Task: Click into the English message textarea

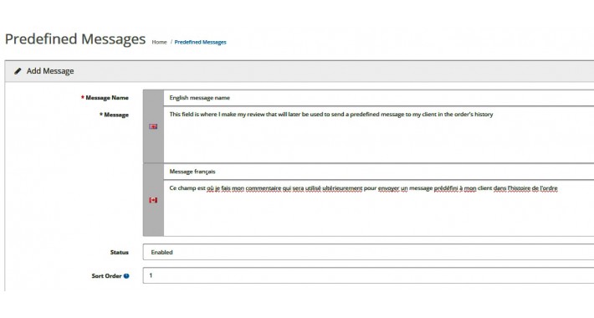Action: coord(379,135)
